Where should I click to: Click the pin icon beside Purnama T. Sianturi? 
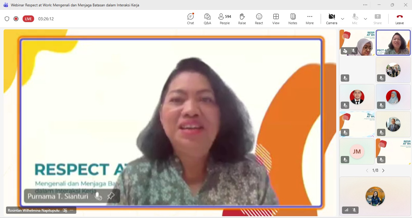tap(111, 196)
